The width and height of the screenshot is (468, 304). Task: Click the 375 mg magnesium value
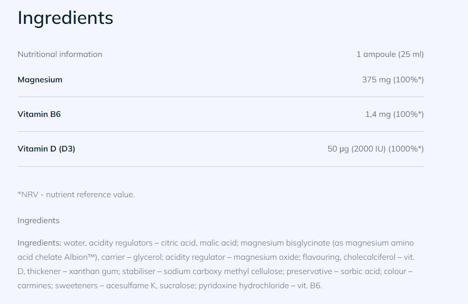pos(393,80)
